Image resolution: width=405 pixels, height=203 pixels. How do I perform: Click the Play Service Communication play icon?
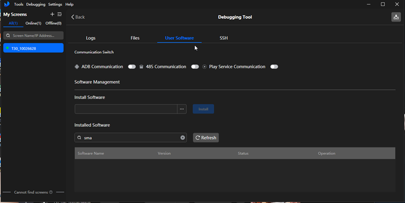pyautogui.click(x=205, y=67)
